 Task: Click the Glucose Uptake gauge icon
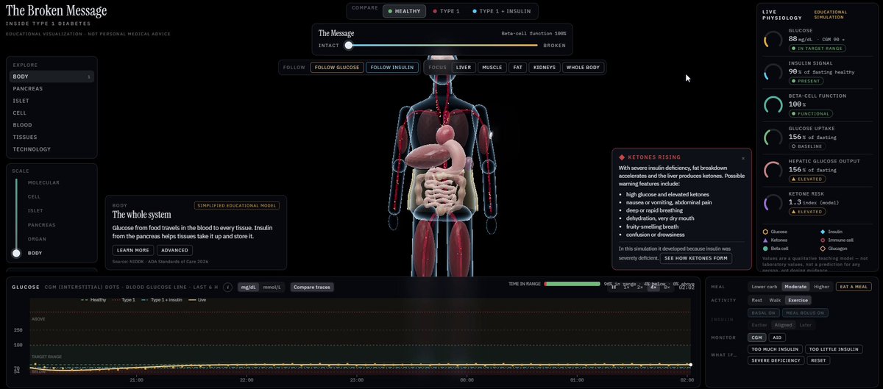(773, 138)
